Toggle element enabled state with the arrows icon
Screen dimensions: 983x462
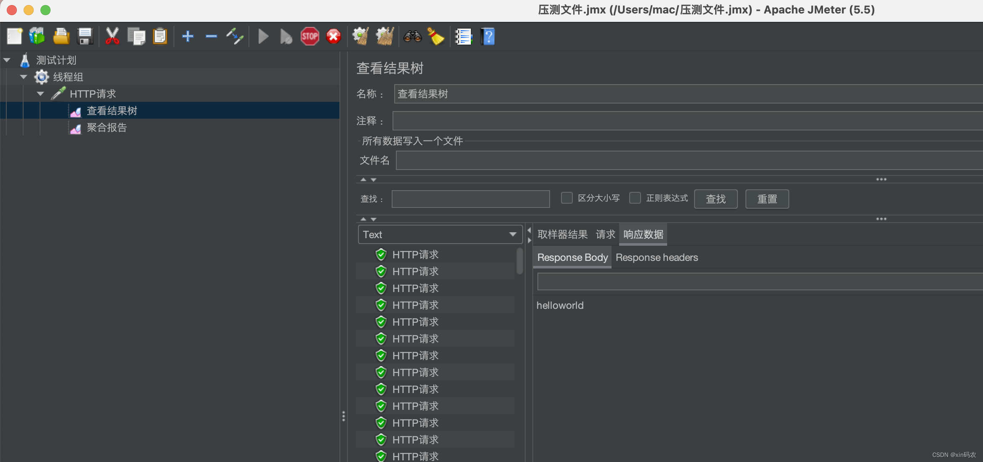click(x=235, y=36)
